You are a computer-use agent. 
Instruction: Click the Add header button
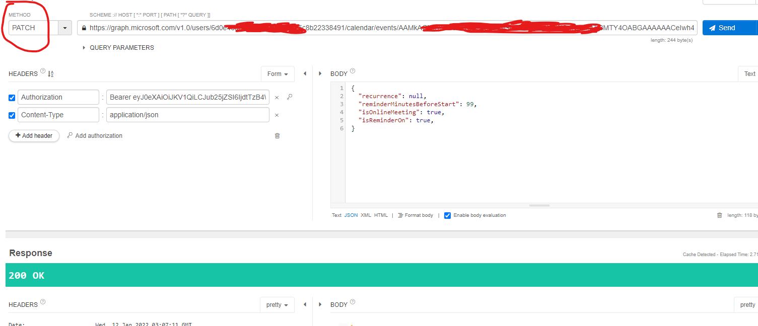point(34,136)
